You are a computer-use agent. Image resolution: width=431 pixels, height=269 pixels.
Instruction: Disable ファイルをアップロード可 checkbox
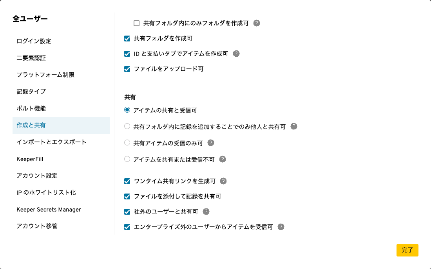(127, 69)
